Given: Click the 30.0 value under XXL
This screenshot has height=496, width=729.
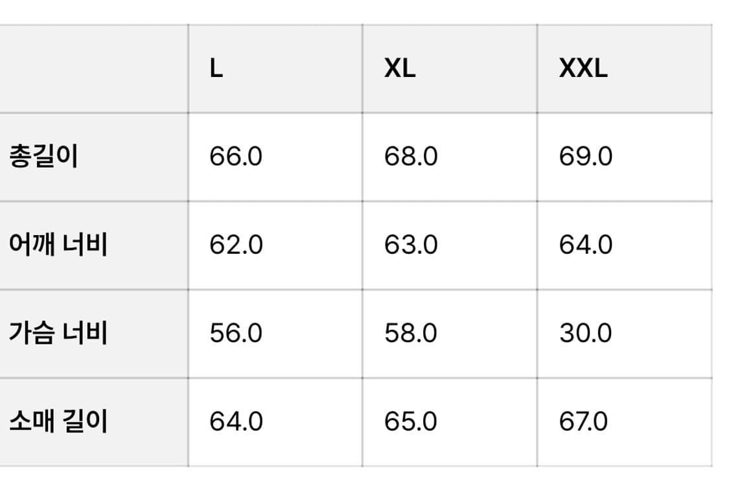Looking at the screenshot, I should tap(586, 333).
